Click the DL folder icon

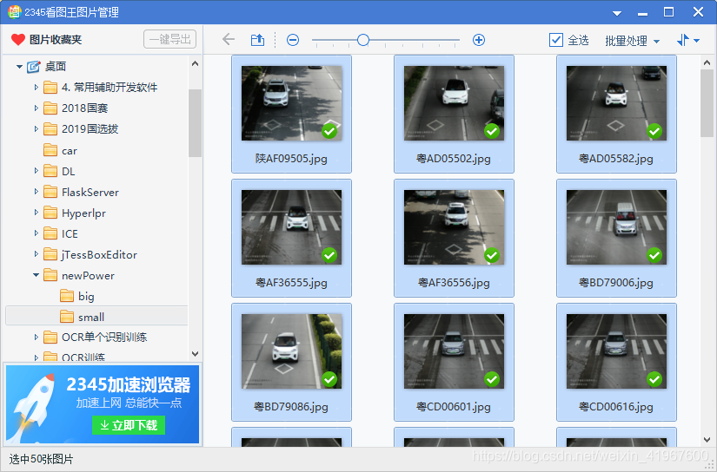[50, 171]
